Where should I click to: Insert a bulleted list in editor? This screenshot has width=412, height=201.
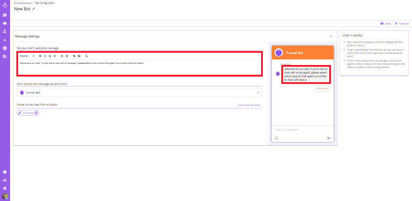coord(67,56)
